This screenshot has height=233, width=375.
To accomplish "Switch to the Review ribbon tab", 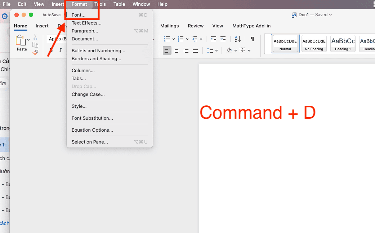I will click(x=195, y=26).
